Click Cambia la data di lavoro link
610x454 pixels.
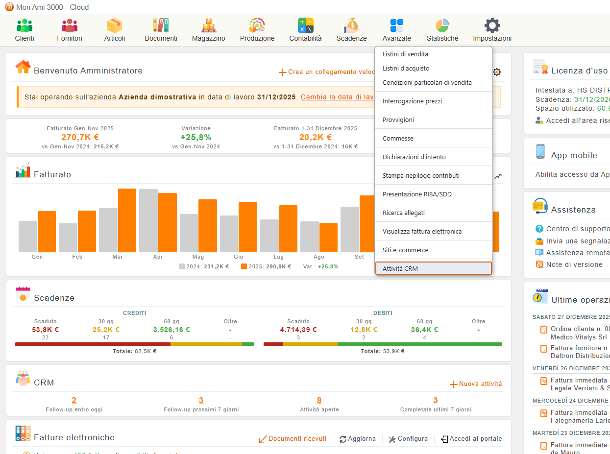pos(338,97)
